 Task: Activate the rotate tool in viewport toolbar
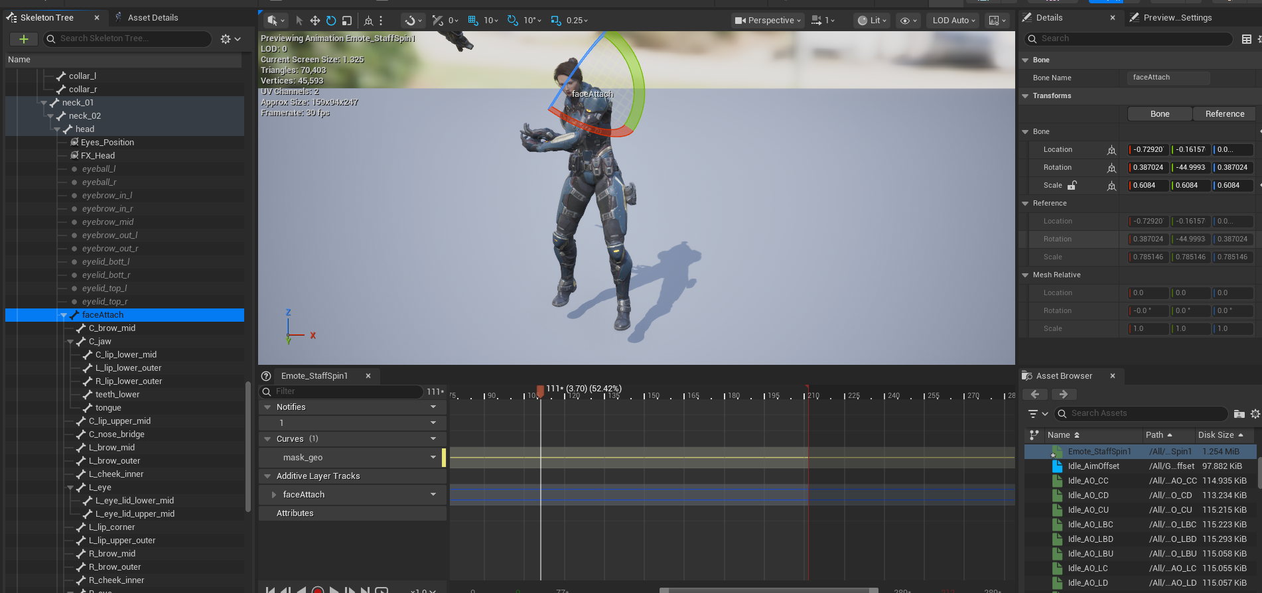[331, 21]
